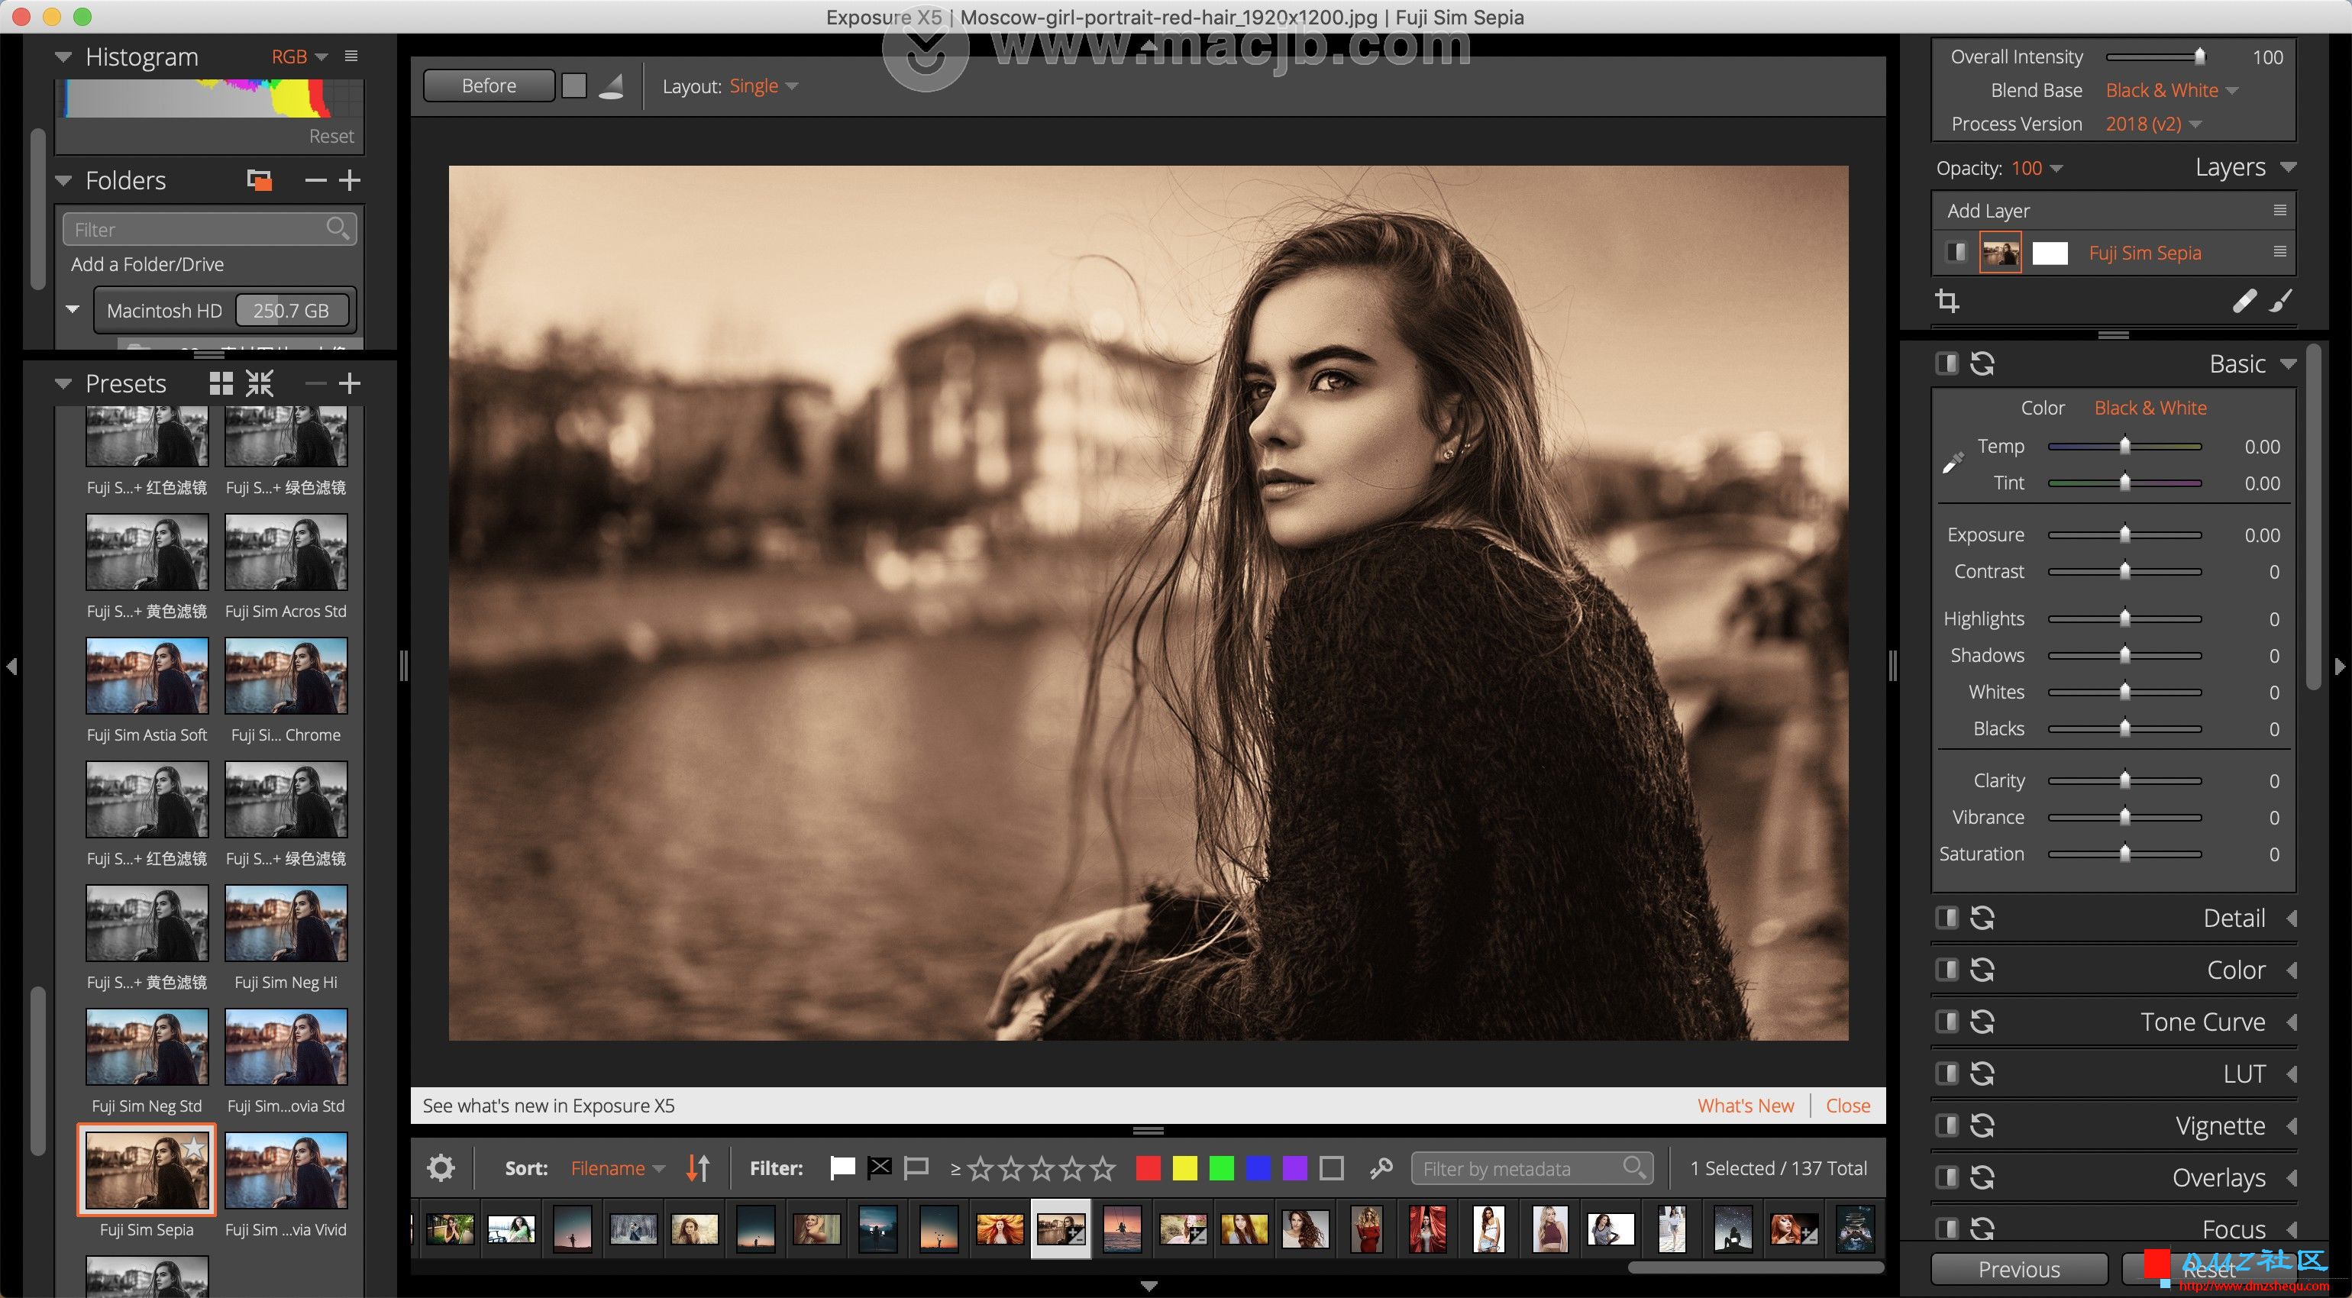
Task: Click the Before button
Action: point(489,86)
